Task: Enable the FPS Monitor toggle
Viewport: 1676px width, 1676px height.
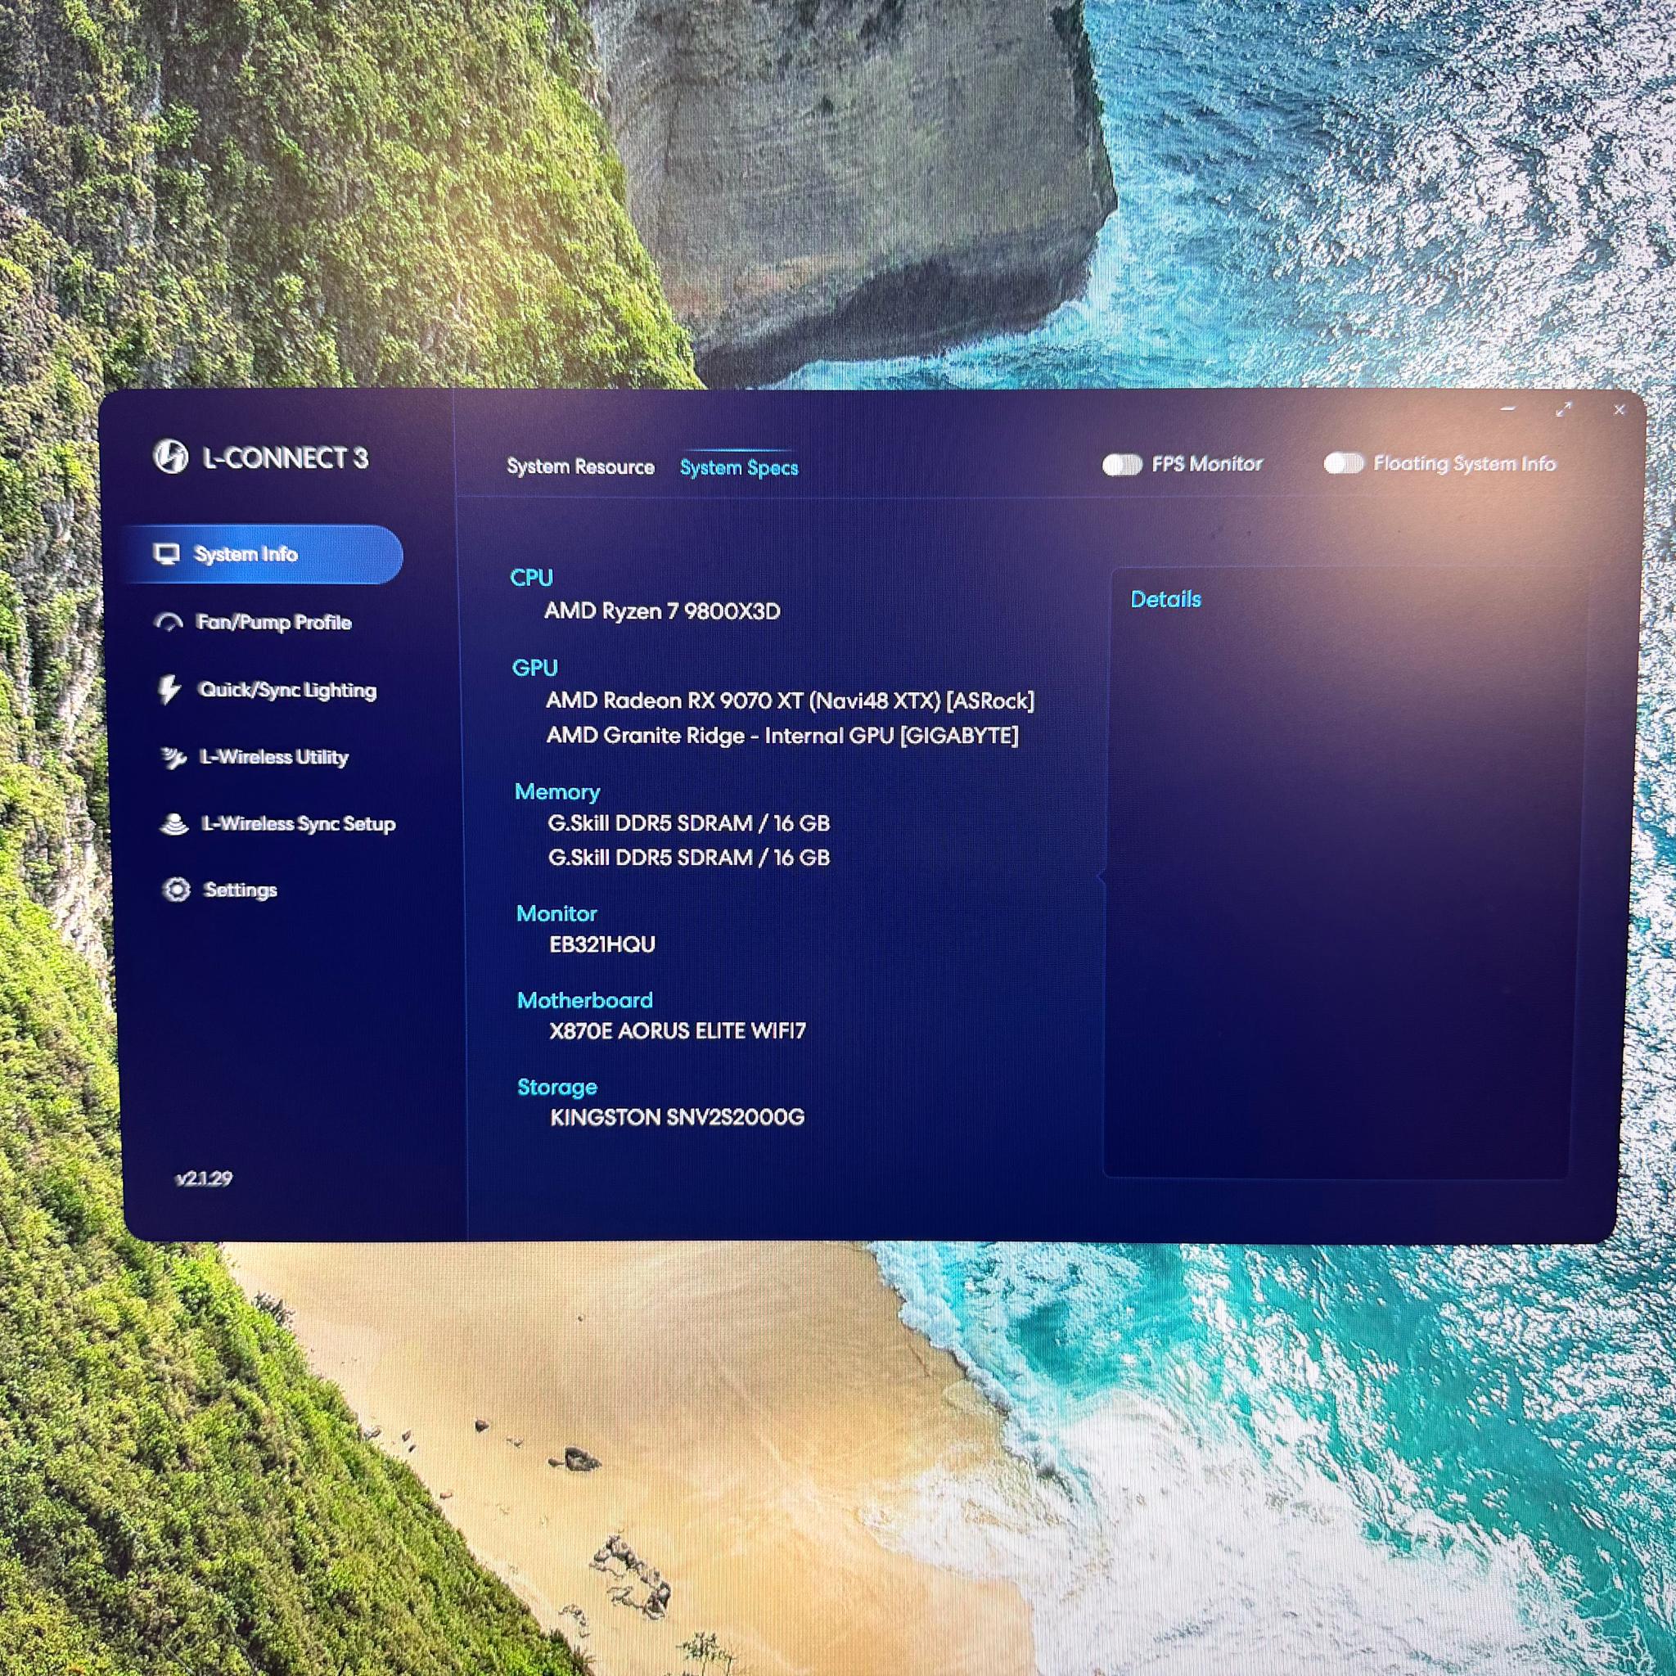Action: [x=1122, y=465]
